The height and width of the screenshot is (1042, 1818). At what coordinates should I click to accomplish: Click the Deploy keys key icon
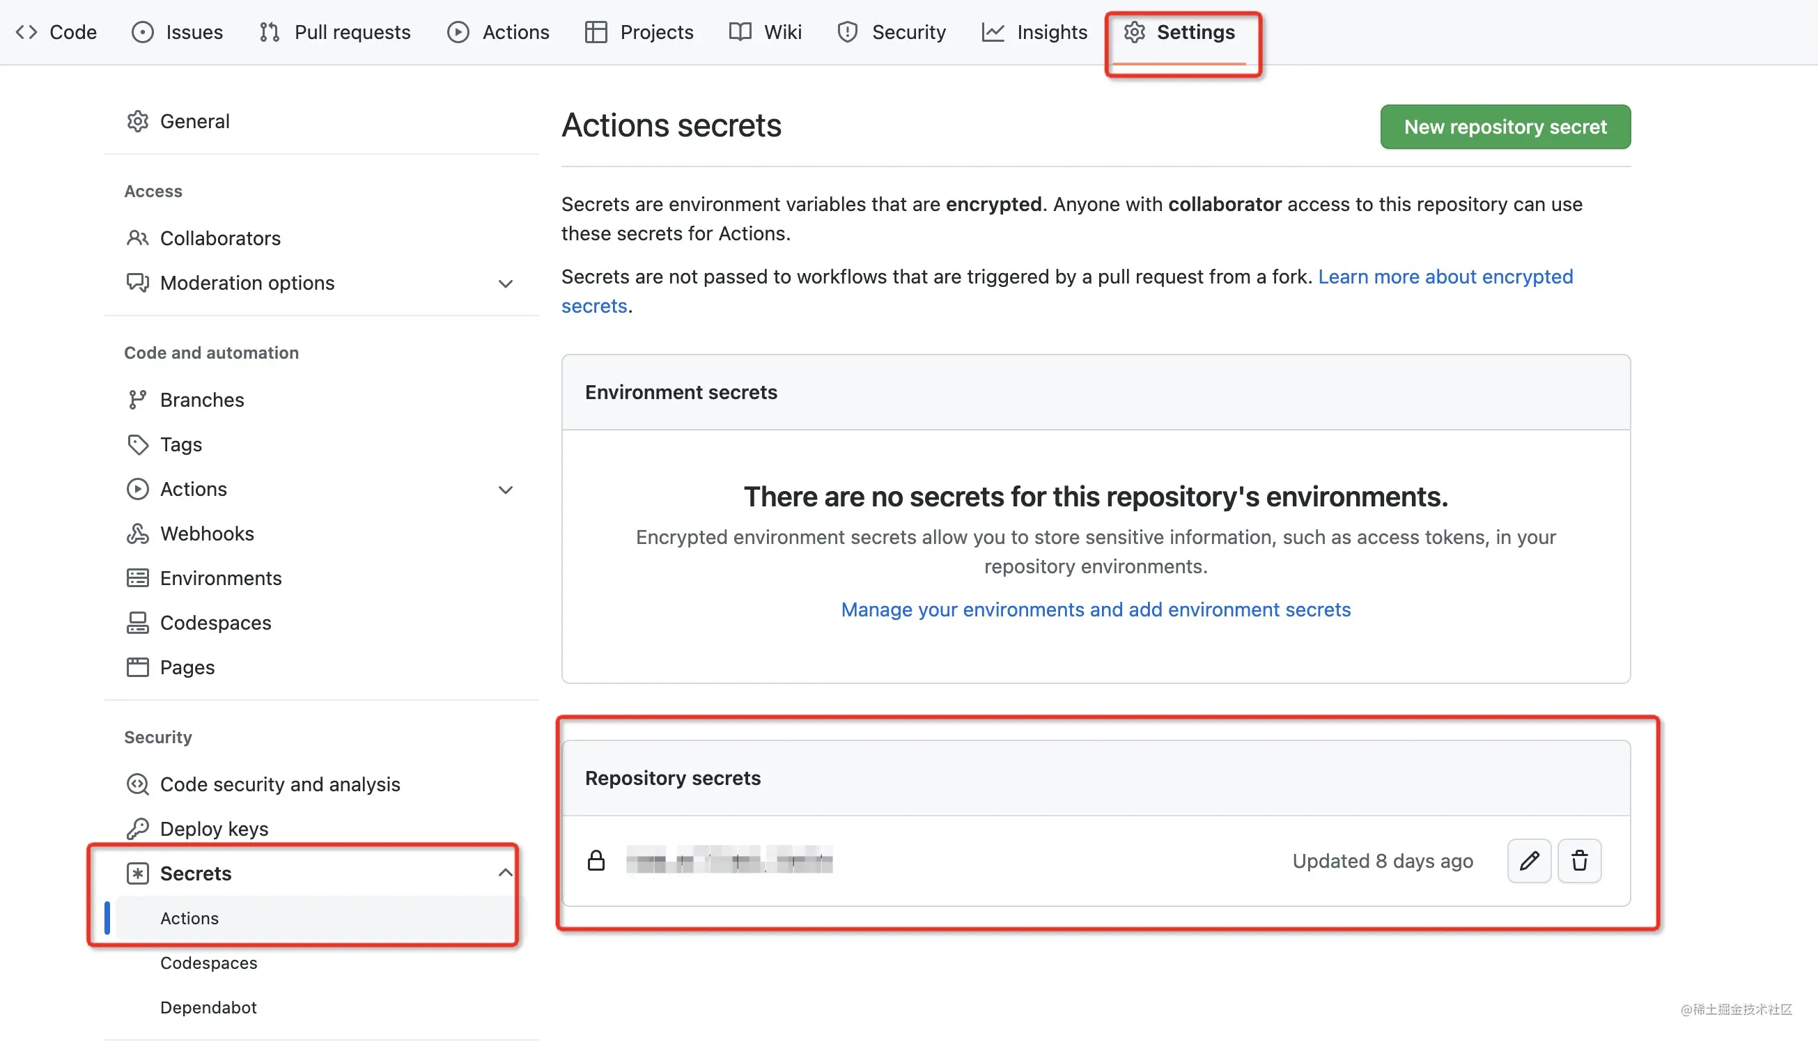tap(137, 829)
